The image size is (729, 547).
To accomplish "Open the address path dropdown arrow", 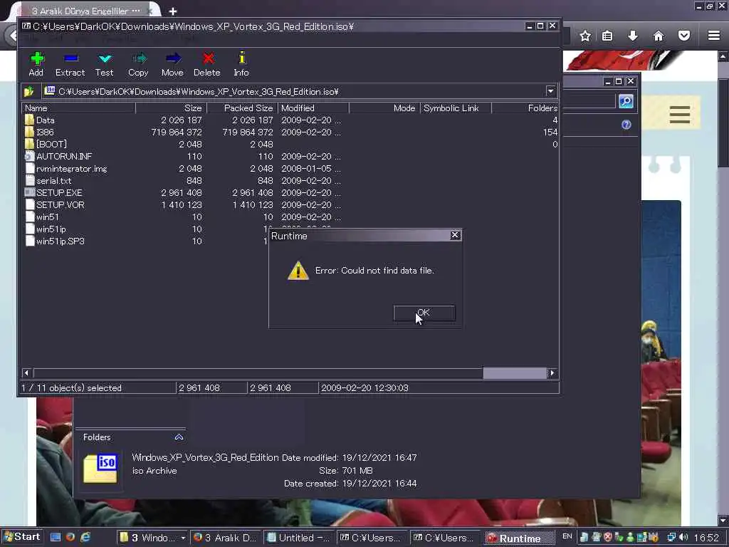I will click(550, 91).
